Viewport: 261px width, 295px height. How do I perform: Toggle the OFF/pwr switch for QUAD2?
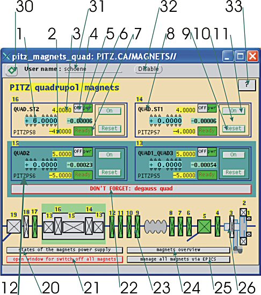coord(83,152)
